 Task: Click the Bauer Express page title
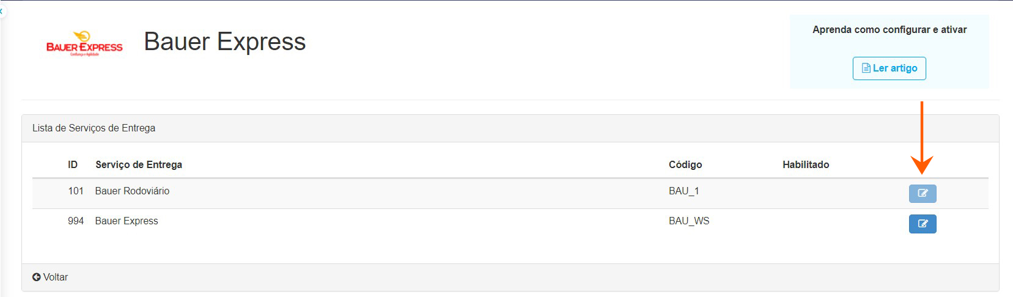(x=224, y=42)
